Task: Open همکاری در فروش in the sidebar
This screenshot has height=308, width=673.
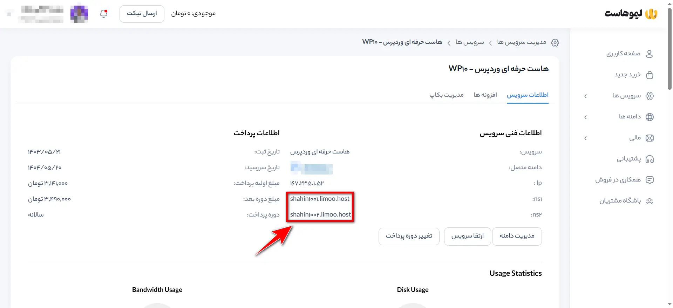Action: pyautogui.click(x=618, y=180)
